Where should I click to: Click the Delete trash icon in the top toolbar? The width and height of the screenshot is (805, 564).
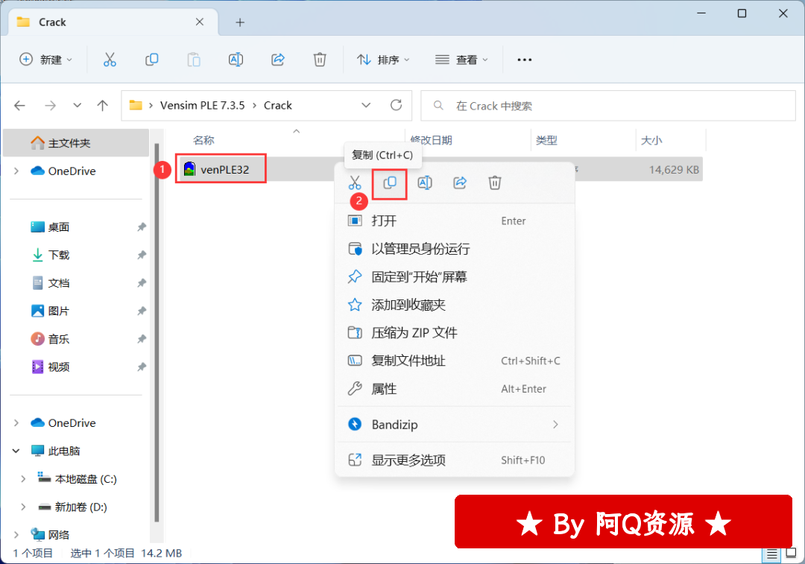pos(320,60)
